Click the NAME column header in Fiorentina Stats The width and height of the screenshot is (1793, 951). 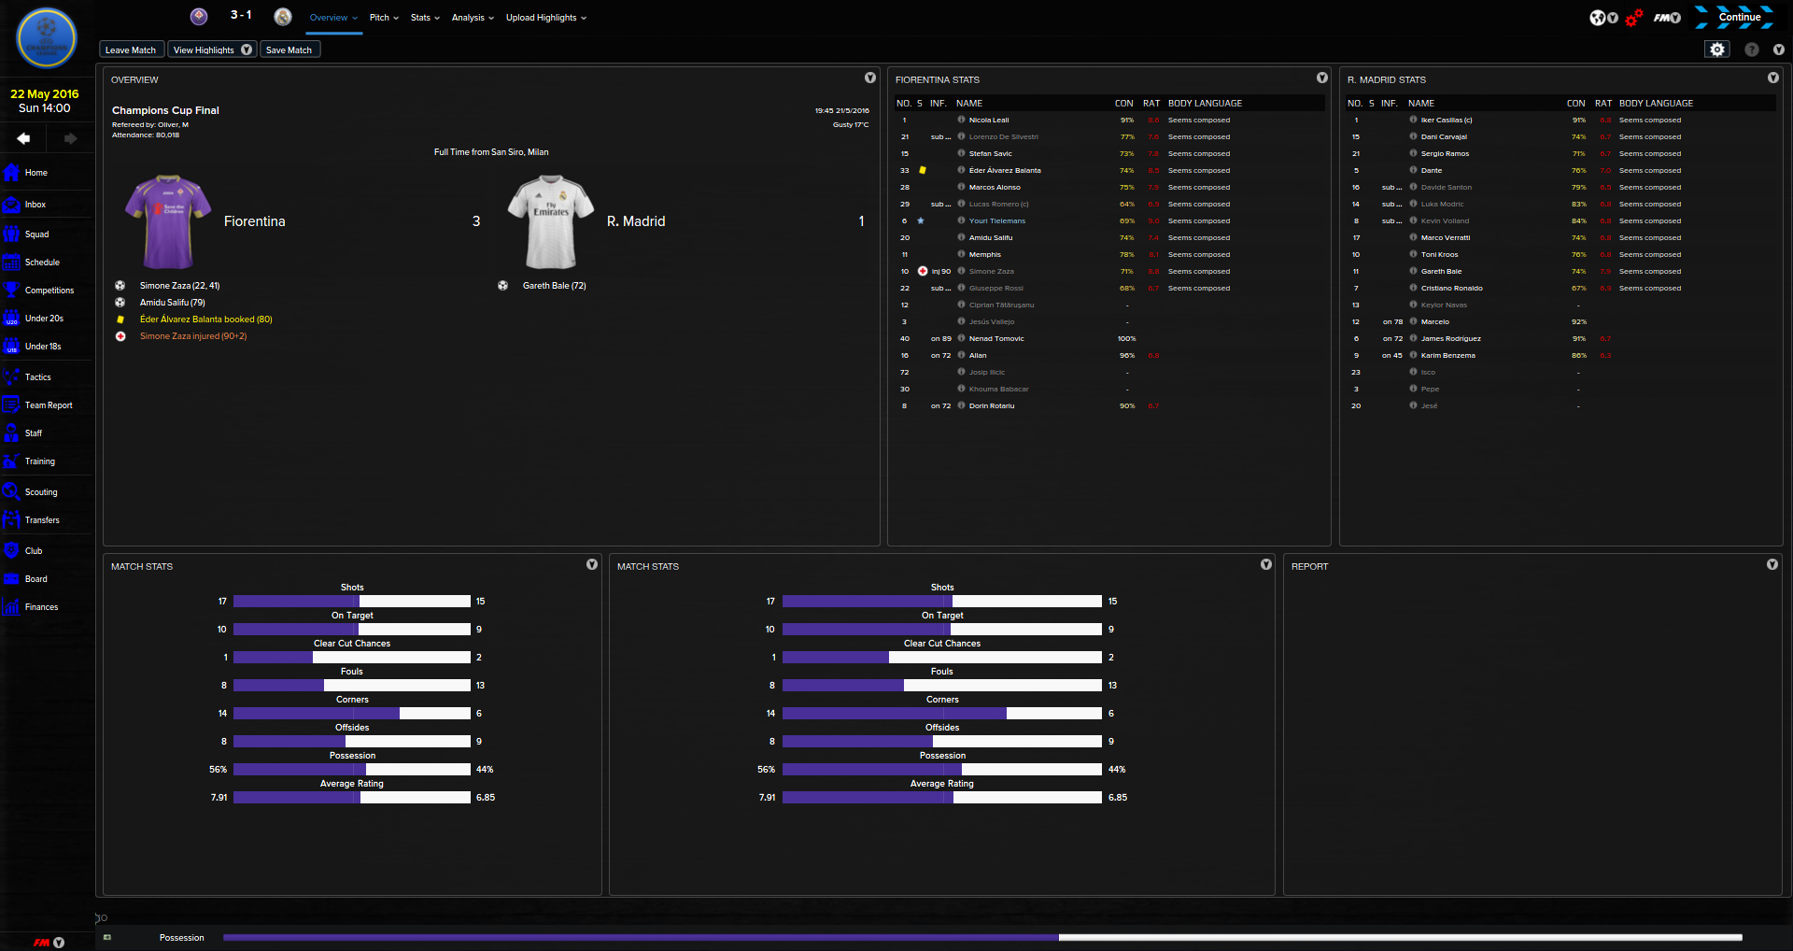tap(969, 104)
